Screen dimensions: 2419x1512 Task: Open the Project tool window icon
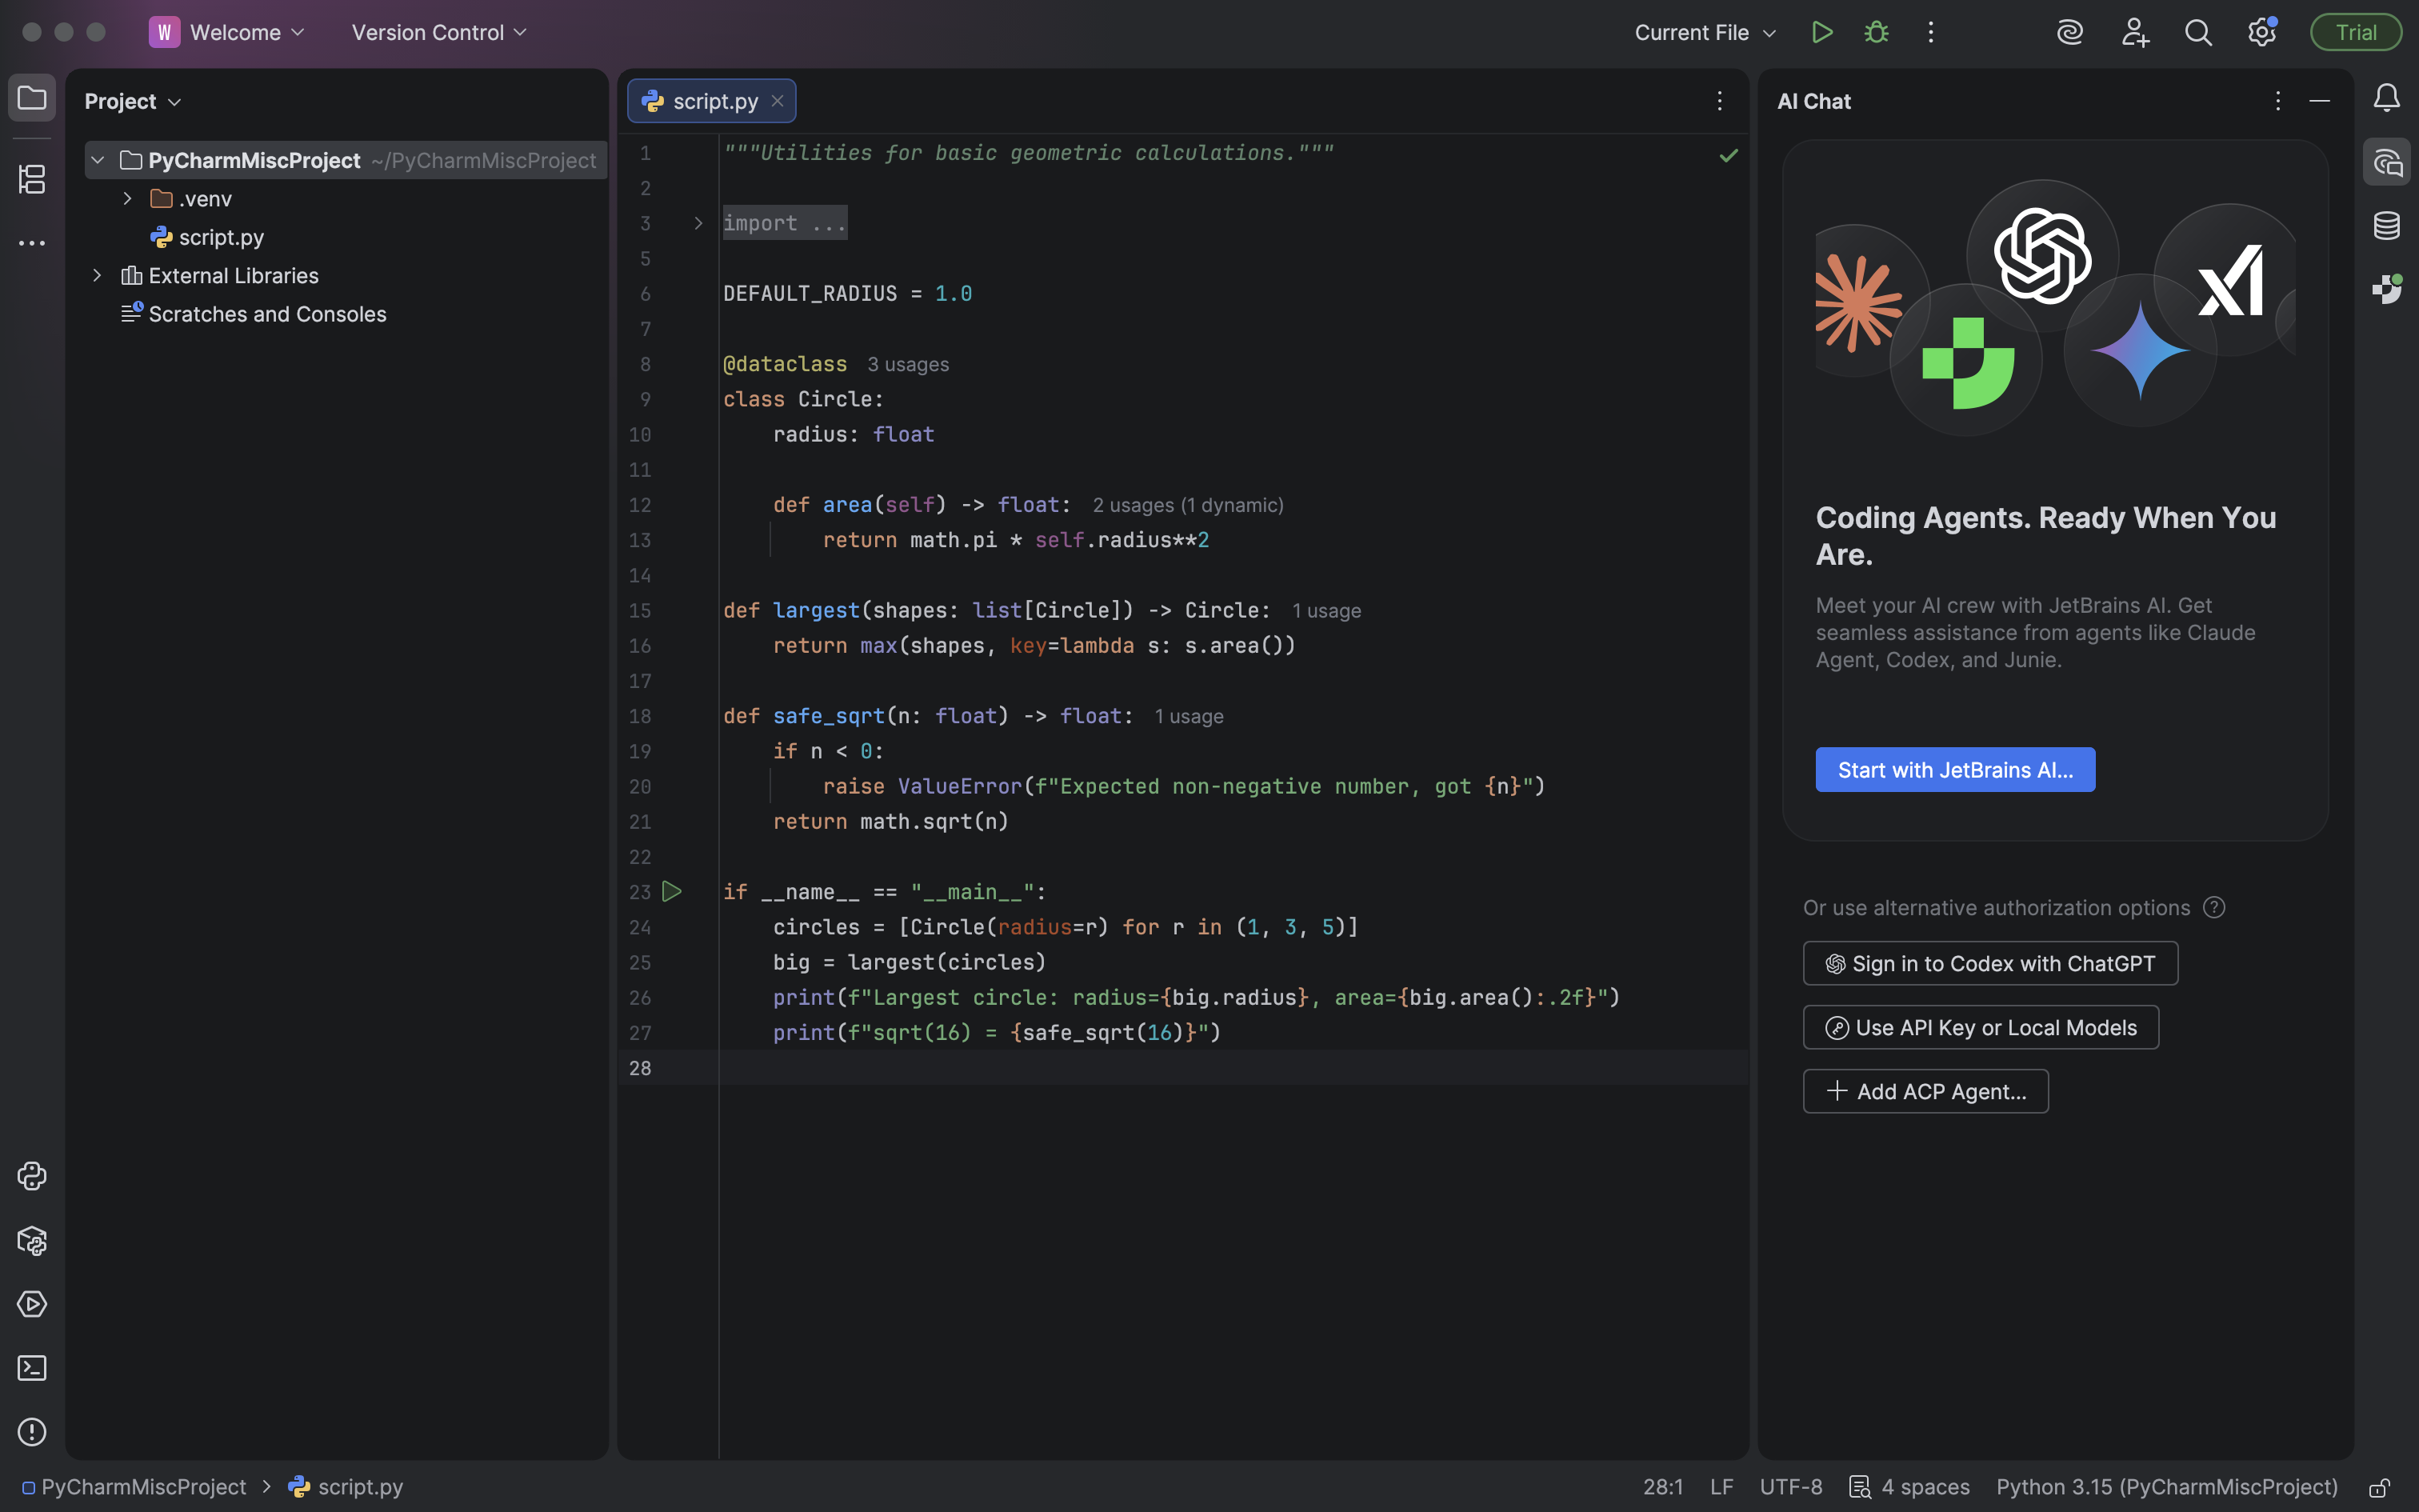(32, 98)
